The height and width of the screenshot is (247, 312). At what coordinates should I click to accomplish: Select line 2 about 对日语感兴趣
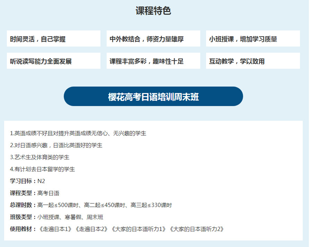[x=56, y=145]
